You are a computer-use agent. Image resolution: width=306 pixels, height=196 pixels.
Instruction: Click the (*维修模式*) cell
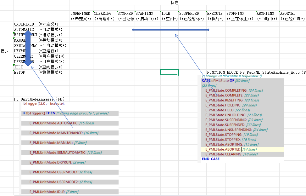(53, 35)
